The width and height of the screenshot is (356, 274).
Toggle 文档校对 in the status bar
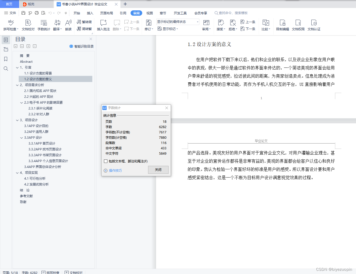[74, 272]
